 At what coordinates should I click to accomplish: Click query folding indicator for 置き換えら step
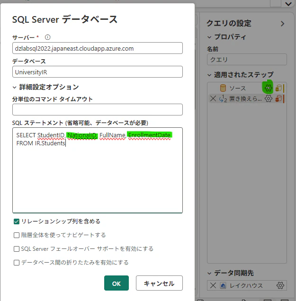click(278, 98)
